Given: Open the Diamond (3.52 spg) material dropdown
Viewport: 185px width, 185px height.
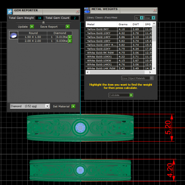Looking at the screenshot, I should point(47,106).
